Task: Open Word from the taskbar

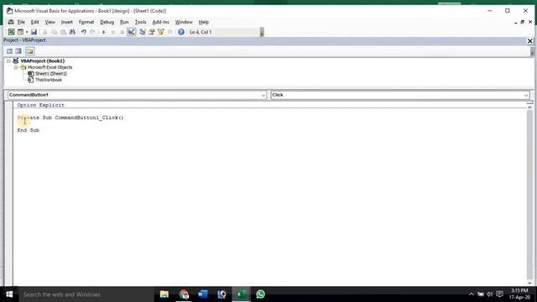Action: pyautogui.click(x=203, y=294)
